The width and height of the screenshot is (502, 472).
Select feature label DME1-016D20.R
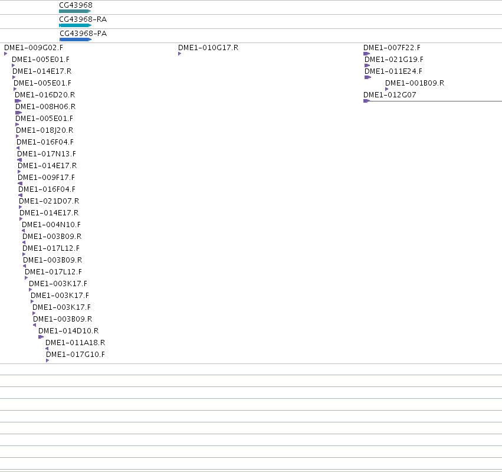45,95
